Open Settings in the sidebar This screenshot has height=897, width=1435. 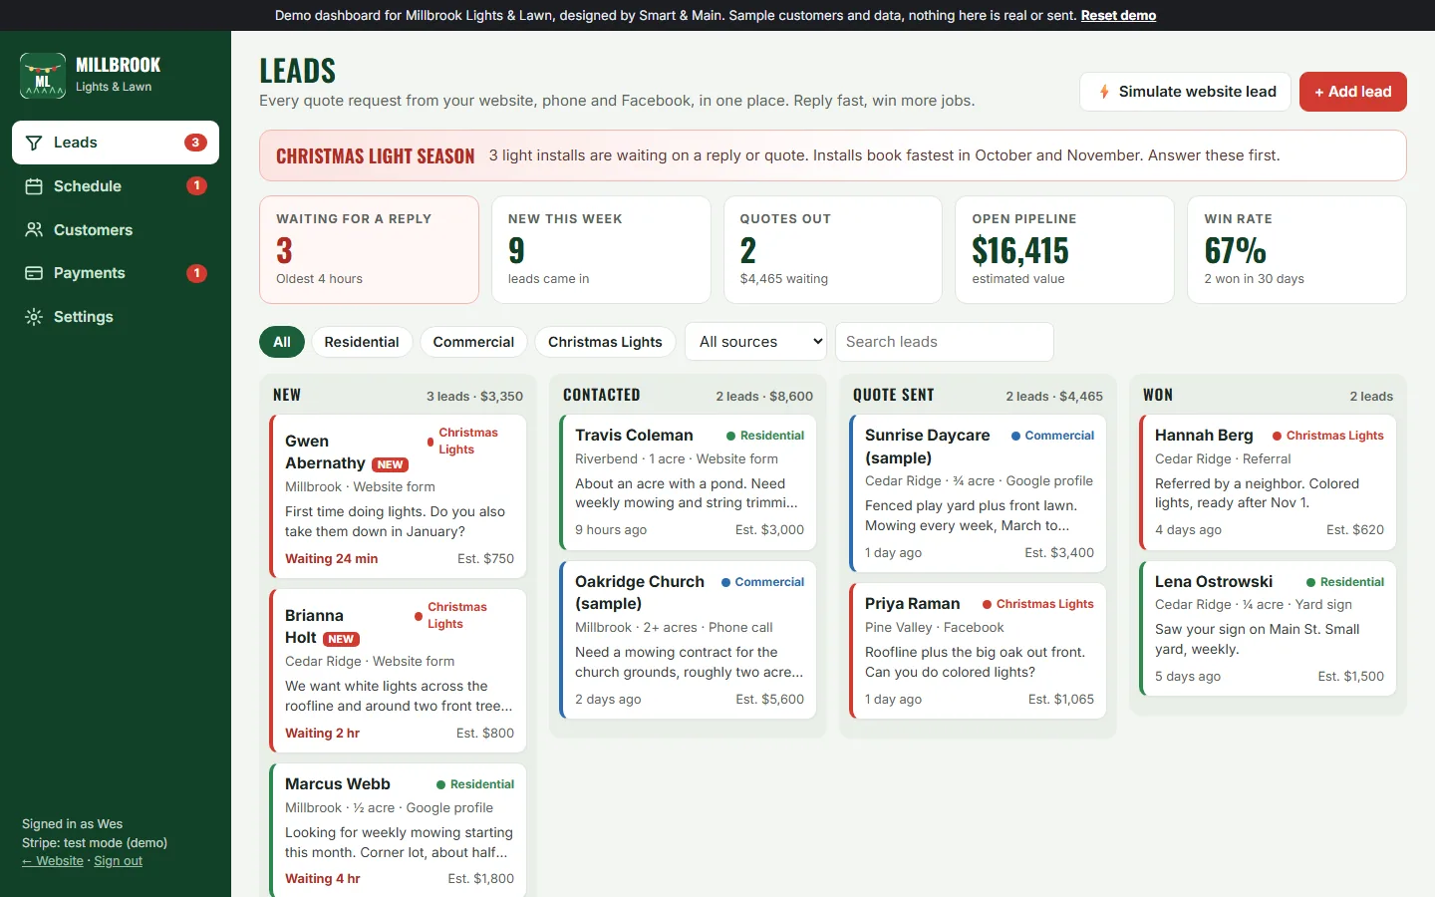[x=116, y=317]
